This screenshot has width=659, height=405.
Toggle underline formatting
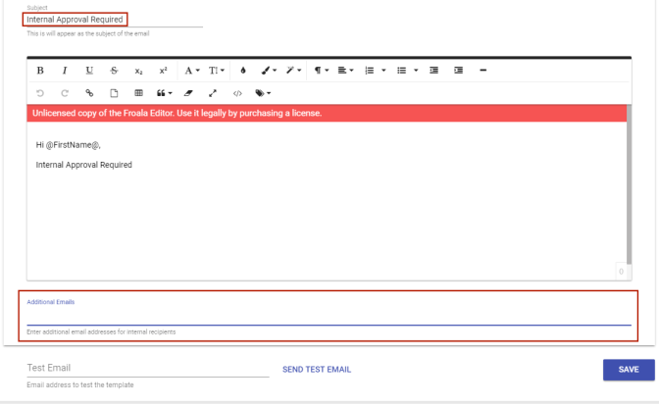(89, 71)
